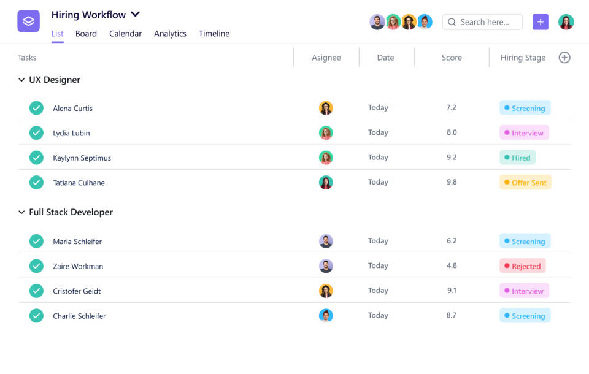589x374 pixels.
Task: Click the Offer Sent yellow status tag
Action: pos(525,183)
